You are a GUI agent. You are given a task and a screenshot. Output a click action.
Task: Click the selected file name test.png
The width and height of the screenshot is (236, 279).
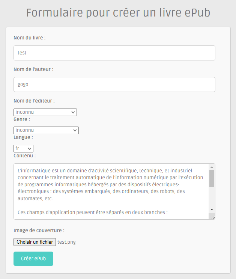pos(66,242)
